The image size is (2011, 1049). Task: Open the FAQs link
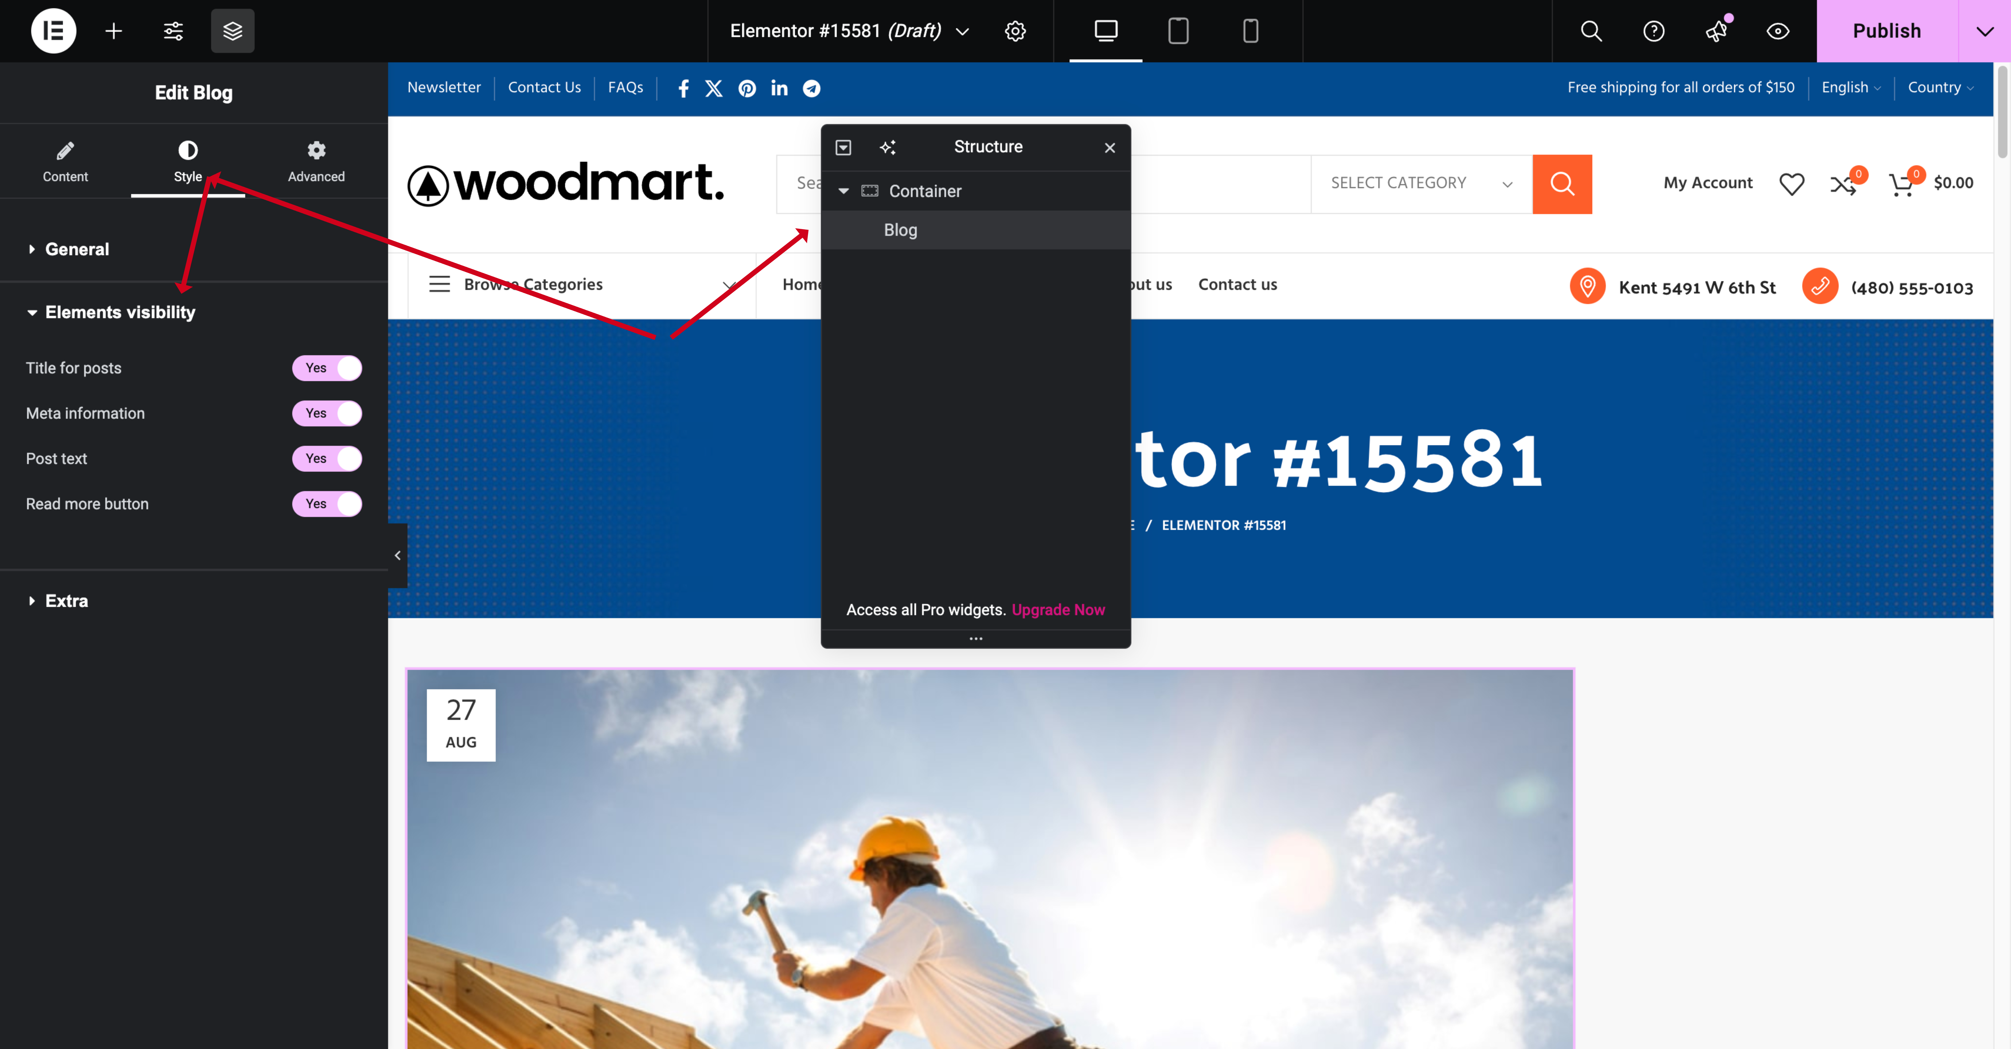625,87
